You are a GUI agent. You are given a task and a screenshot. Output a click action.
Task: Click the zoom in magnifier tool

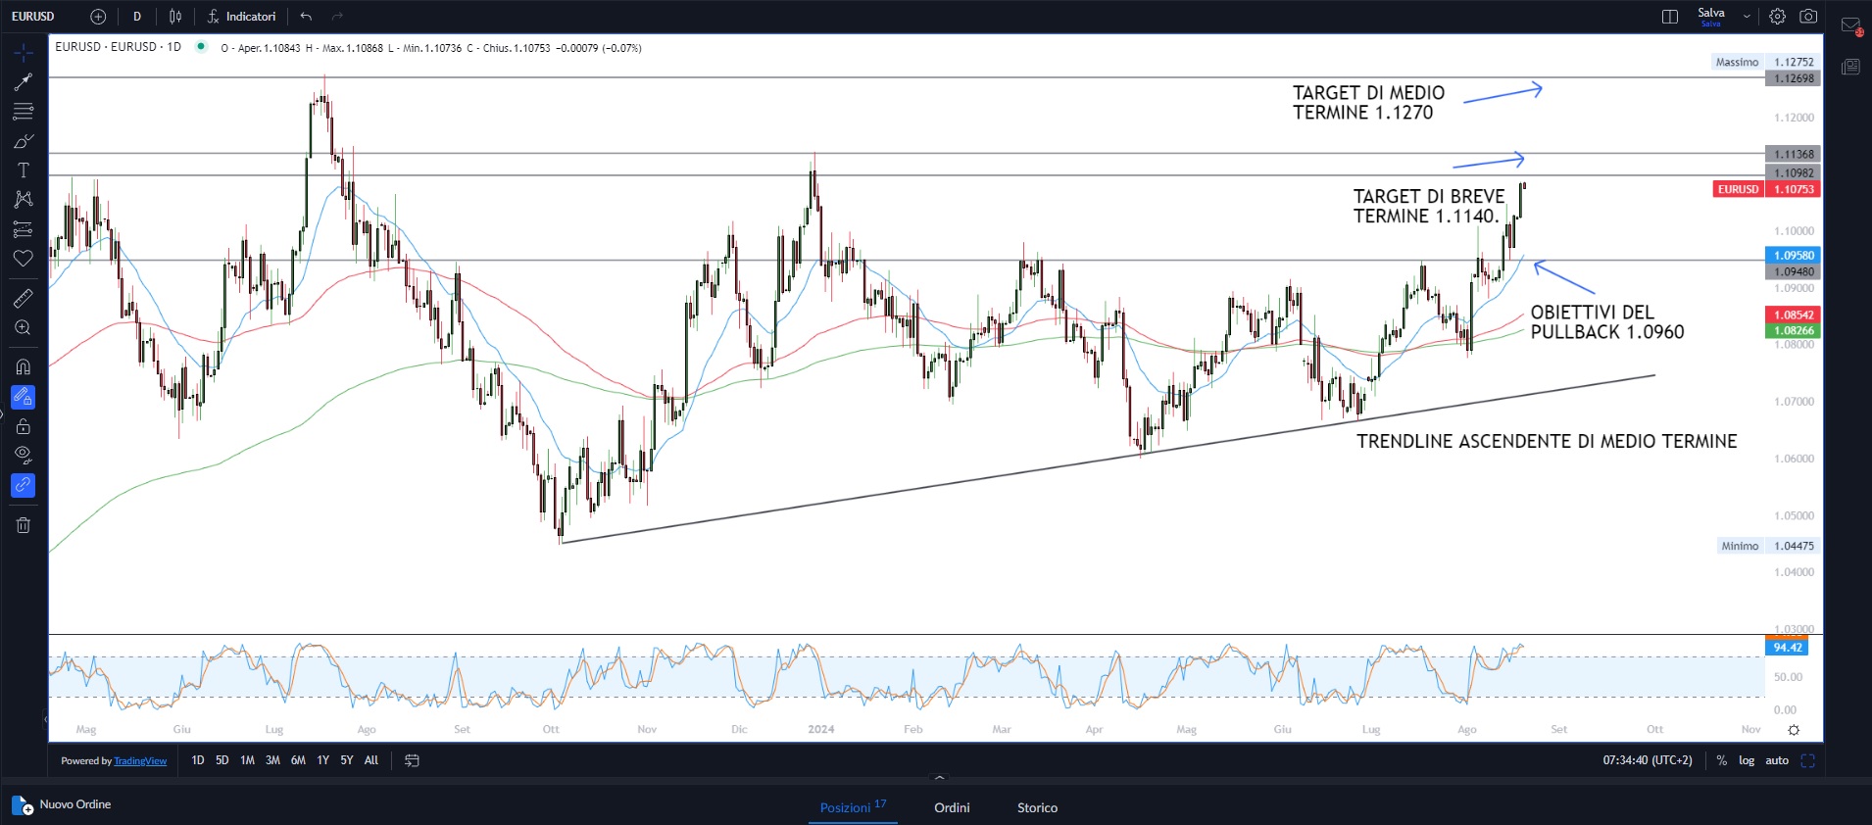point(24,328)
